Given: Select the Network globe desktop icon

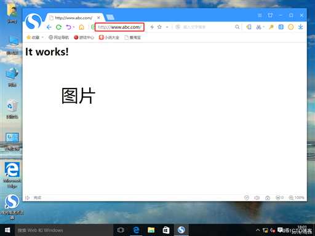Looking at the screenshot, I should tap(12, 77).
